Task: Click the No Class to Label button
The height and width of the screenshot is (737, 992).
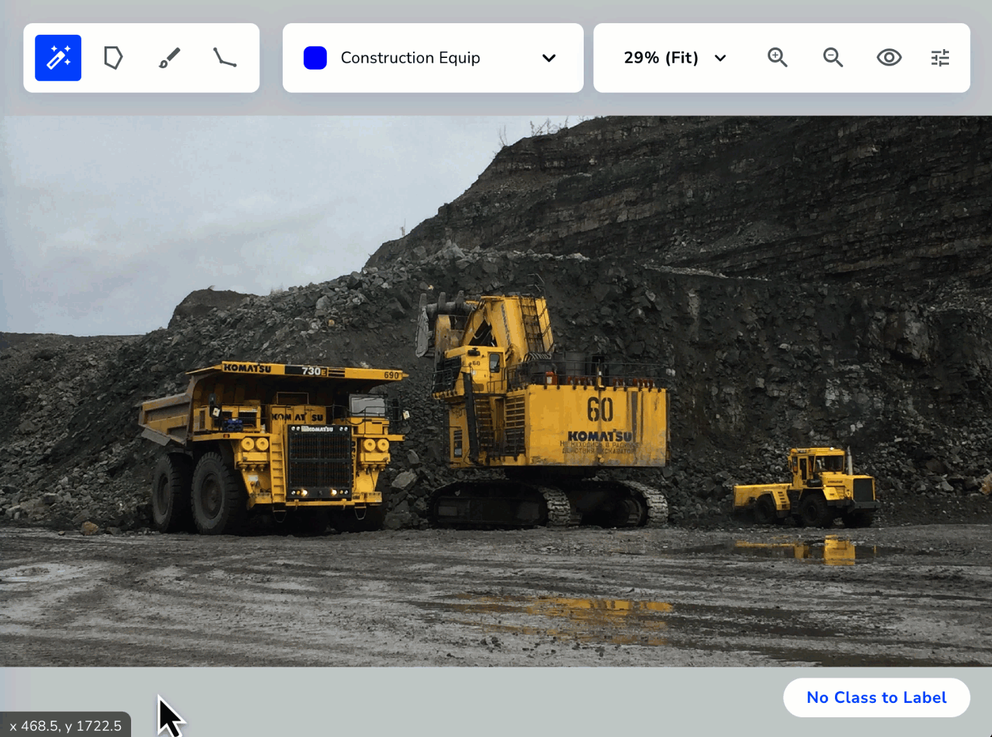Action: point(877,697)
